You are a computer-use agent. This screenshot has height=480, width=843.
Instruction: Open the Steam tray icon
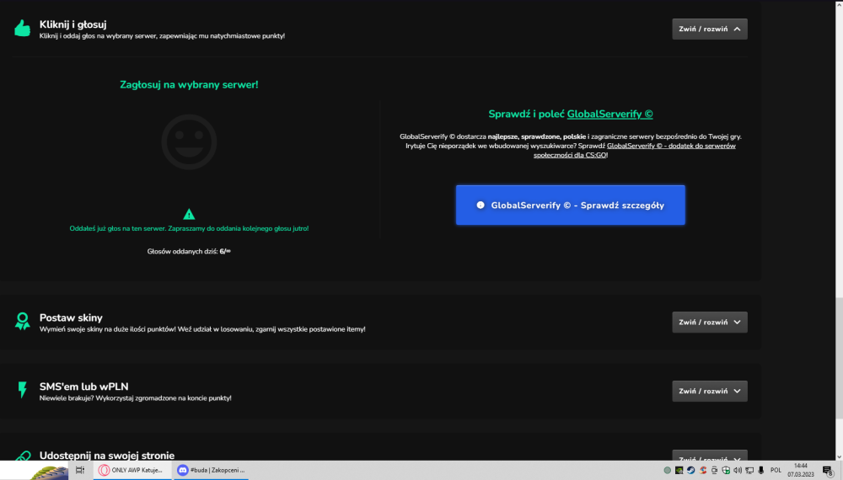coord(691,471)
